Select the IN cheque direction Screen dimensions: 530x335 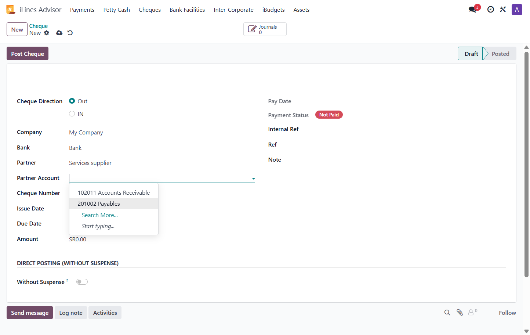[72, 114]
